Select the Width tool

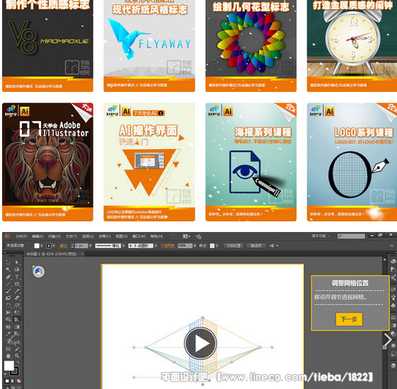(x=8, y=312)
